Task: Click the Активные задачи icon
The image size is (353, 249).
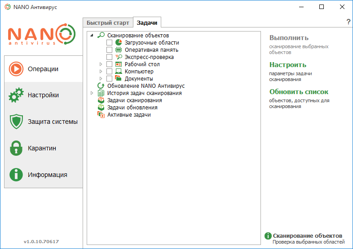Action: tap(101, 115)
